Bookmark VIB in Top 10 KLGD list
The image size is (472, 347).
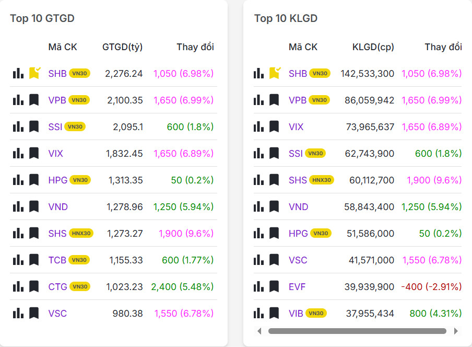point(274,313)
